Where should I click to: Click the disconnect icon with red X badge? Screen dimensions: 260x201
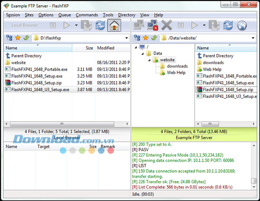[x=153, y=25]
